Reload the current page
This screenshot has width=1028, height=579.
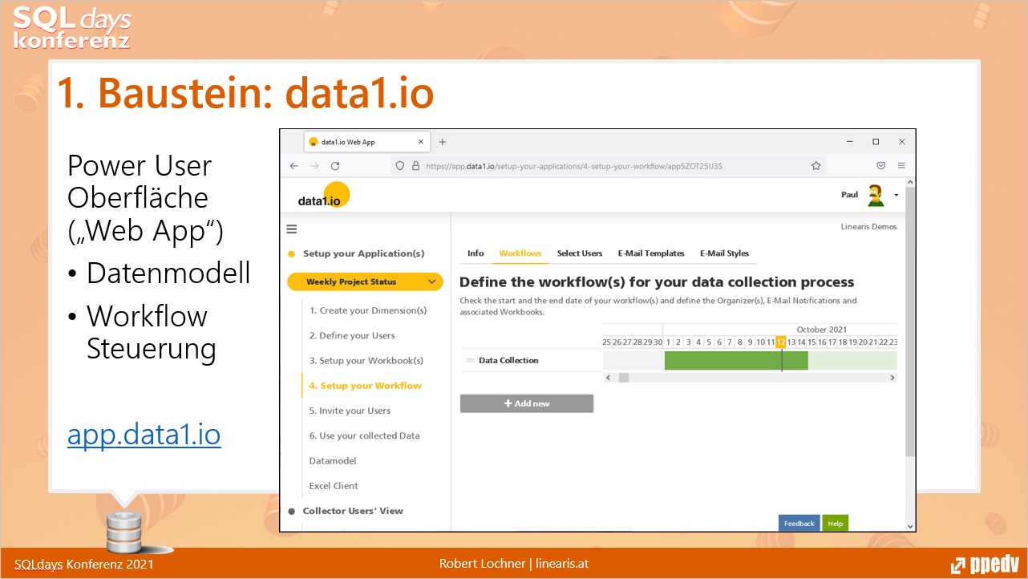click(335, 165)
